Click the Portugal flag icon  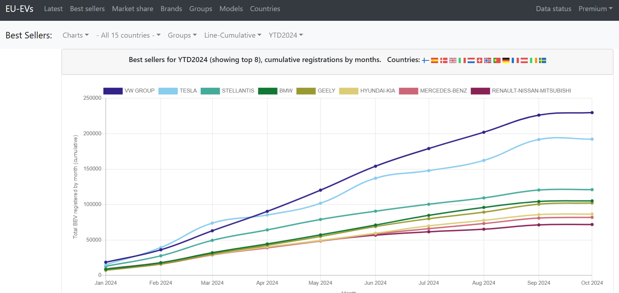coord(497,60)
